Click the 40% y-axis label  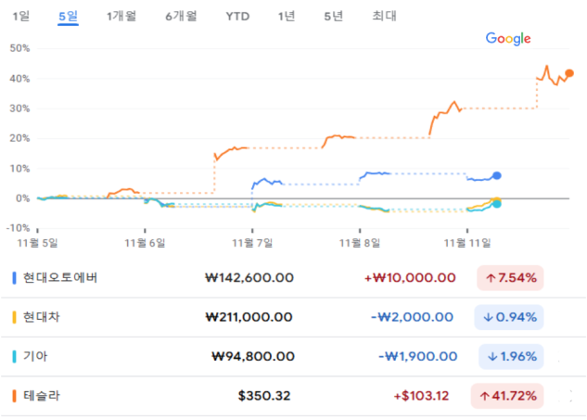pyautogui.click(x=19, y=79)
